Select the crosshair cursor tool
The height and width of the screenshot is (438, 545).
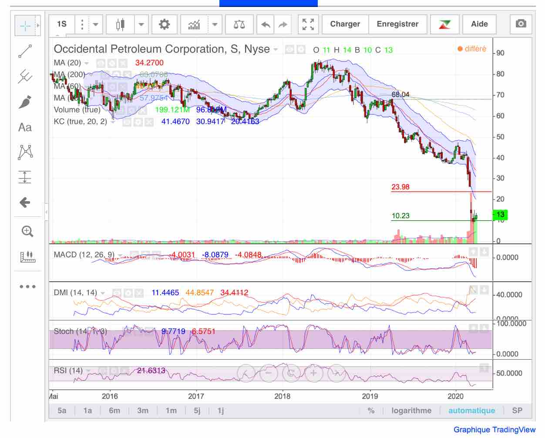click(x=25, y=26)
